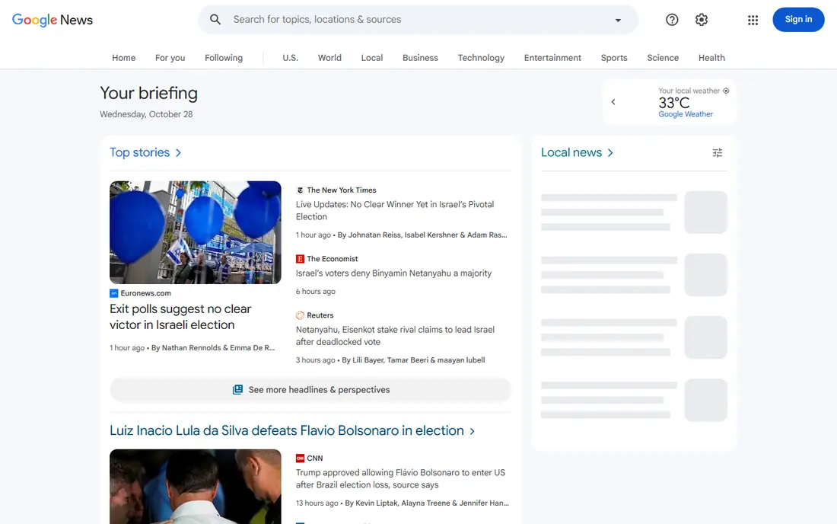Image resolution: width=837 pixels, height=524 pixels.
Task: Click the local weather location icon
Action: [x=725, y=91]
